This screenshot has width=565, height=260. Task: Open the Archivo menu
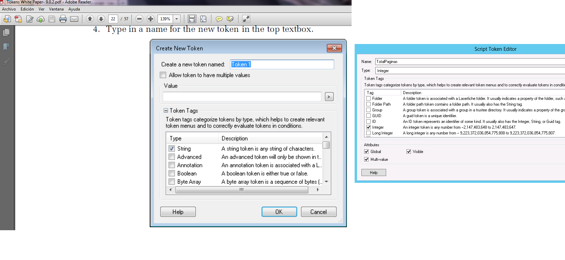click(9, 9)
